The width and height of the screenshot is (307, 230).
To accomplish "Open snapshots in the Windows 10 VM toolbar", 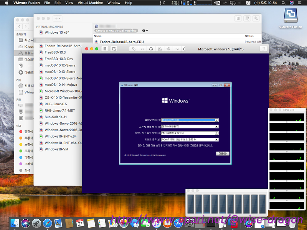I will [x=114, y=49].
